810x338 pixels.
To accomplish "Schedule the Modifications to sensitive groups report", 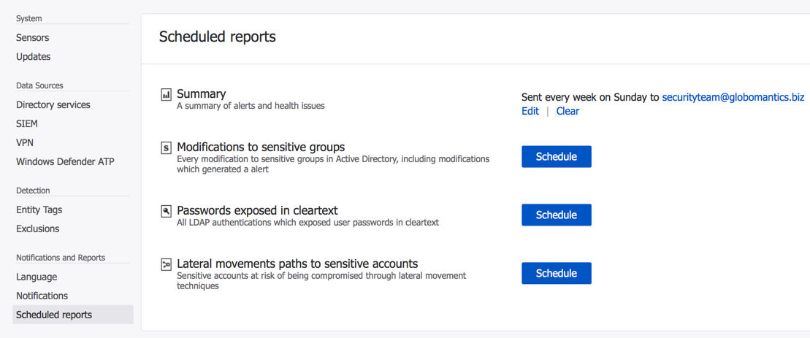I will (x=556, y=156).
